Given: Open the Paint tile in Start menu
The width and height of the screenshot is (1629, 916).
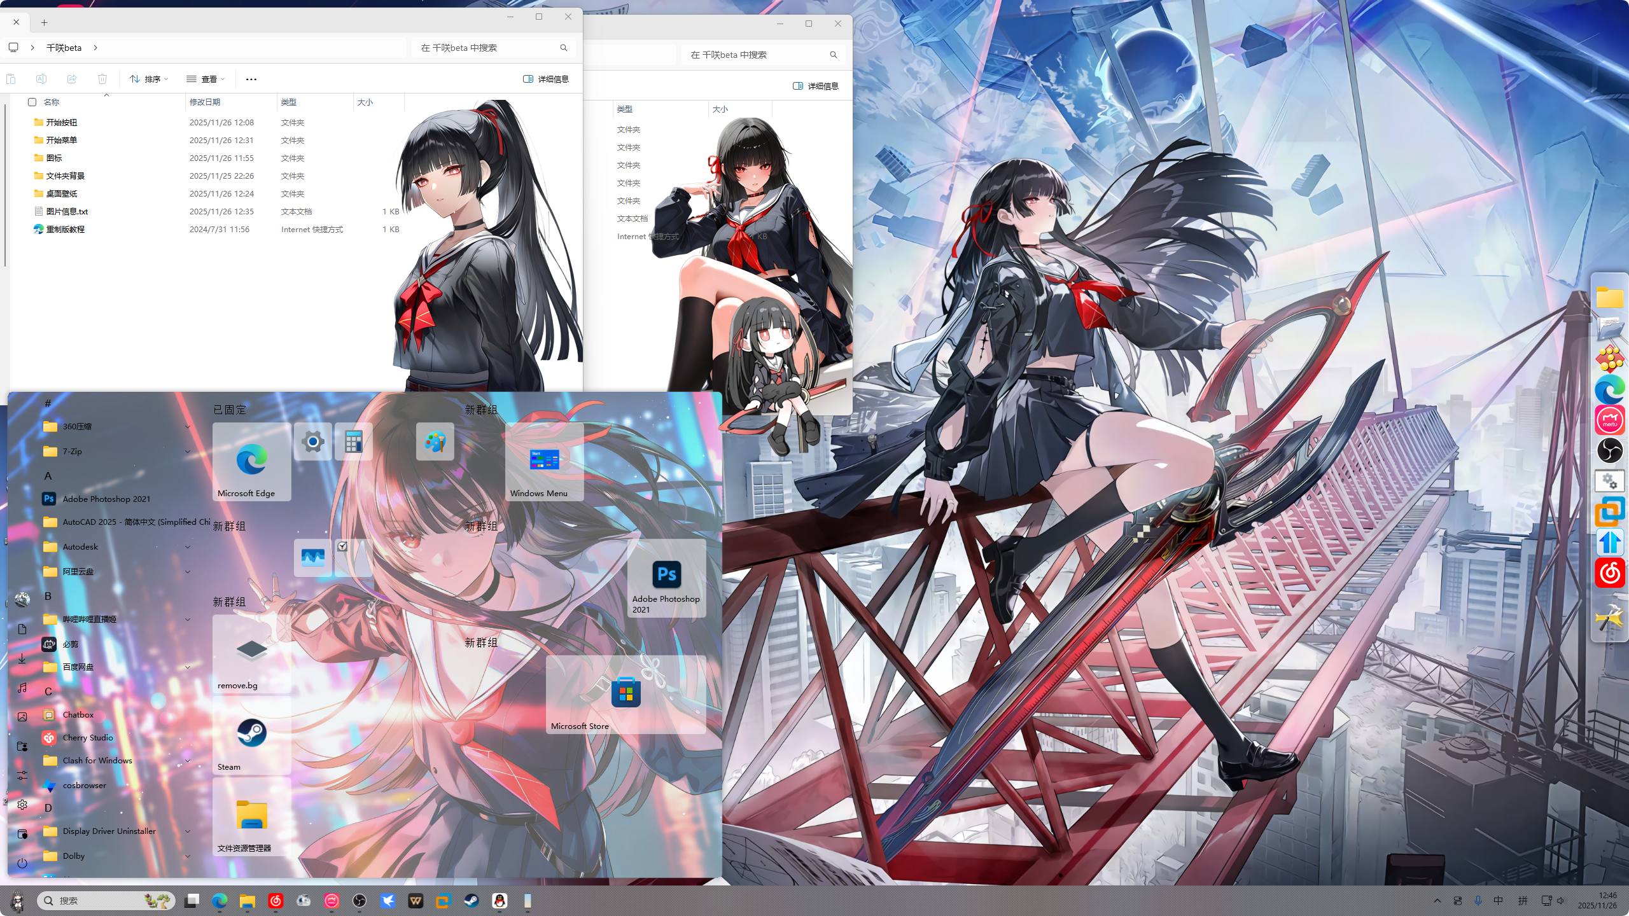Looking at the screenshot, I should (x=435, y=441).
